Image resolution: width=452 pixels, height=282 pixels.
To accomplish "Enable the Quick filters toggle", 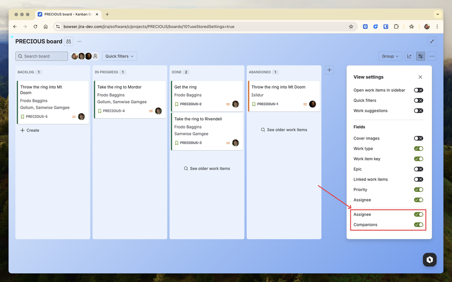I will click(x=418, y=100).
